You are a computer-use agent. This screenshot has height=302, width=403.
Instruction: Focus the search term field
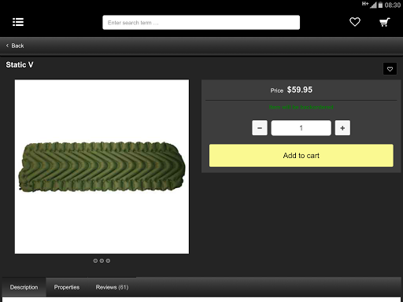point(201,23)
